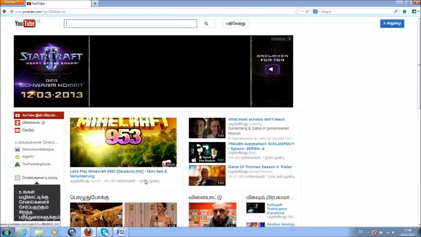Image resolution: width=421 pixels, height=237 pixels.
Task: Click the woman at microphone video thumbnail
Action: click(151, 215)
